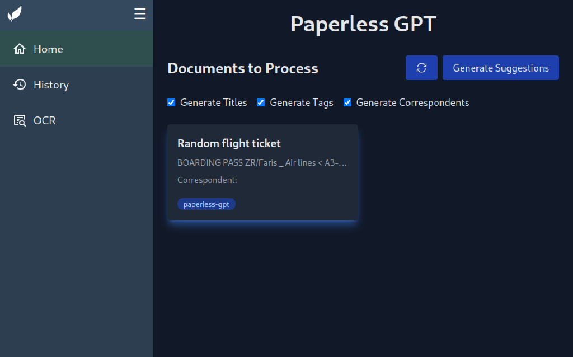Refresh documents using the circular arrows icon
Screen dimensions: 573x357
421,67
